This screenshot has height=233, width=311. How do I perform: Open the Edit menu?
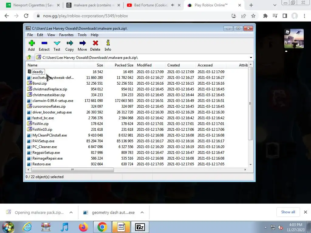pos(40,35)
